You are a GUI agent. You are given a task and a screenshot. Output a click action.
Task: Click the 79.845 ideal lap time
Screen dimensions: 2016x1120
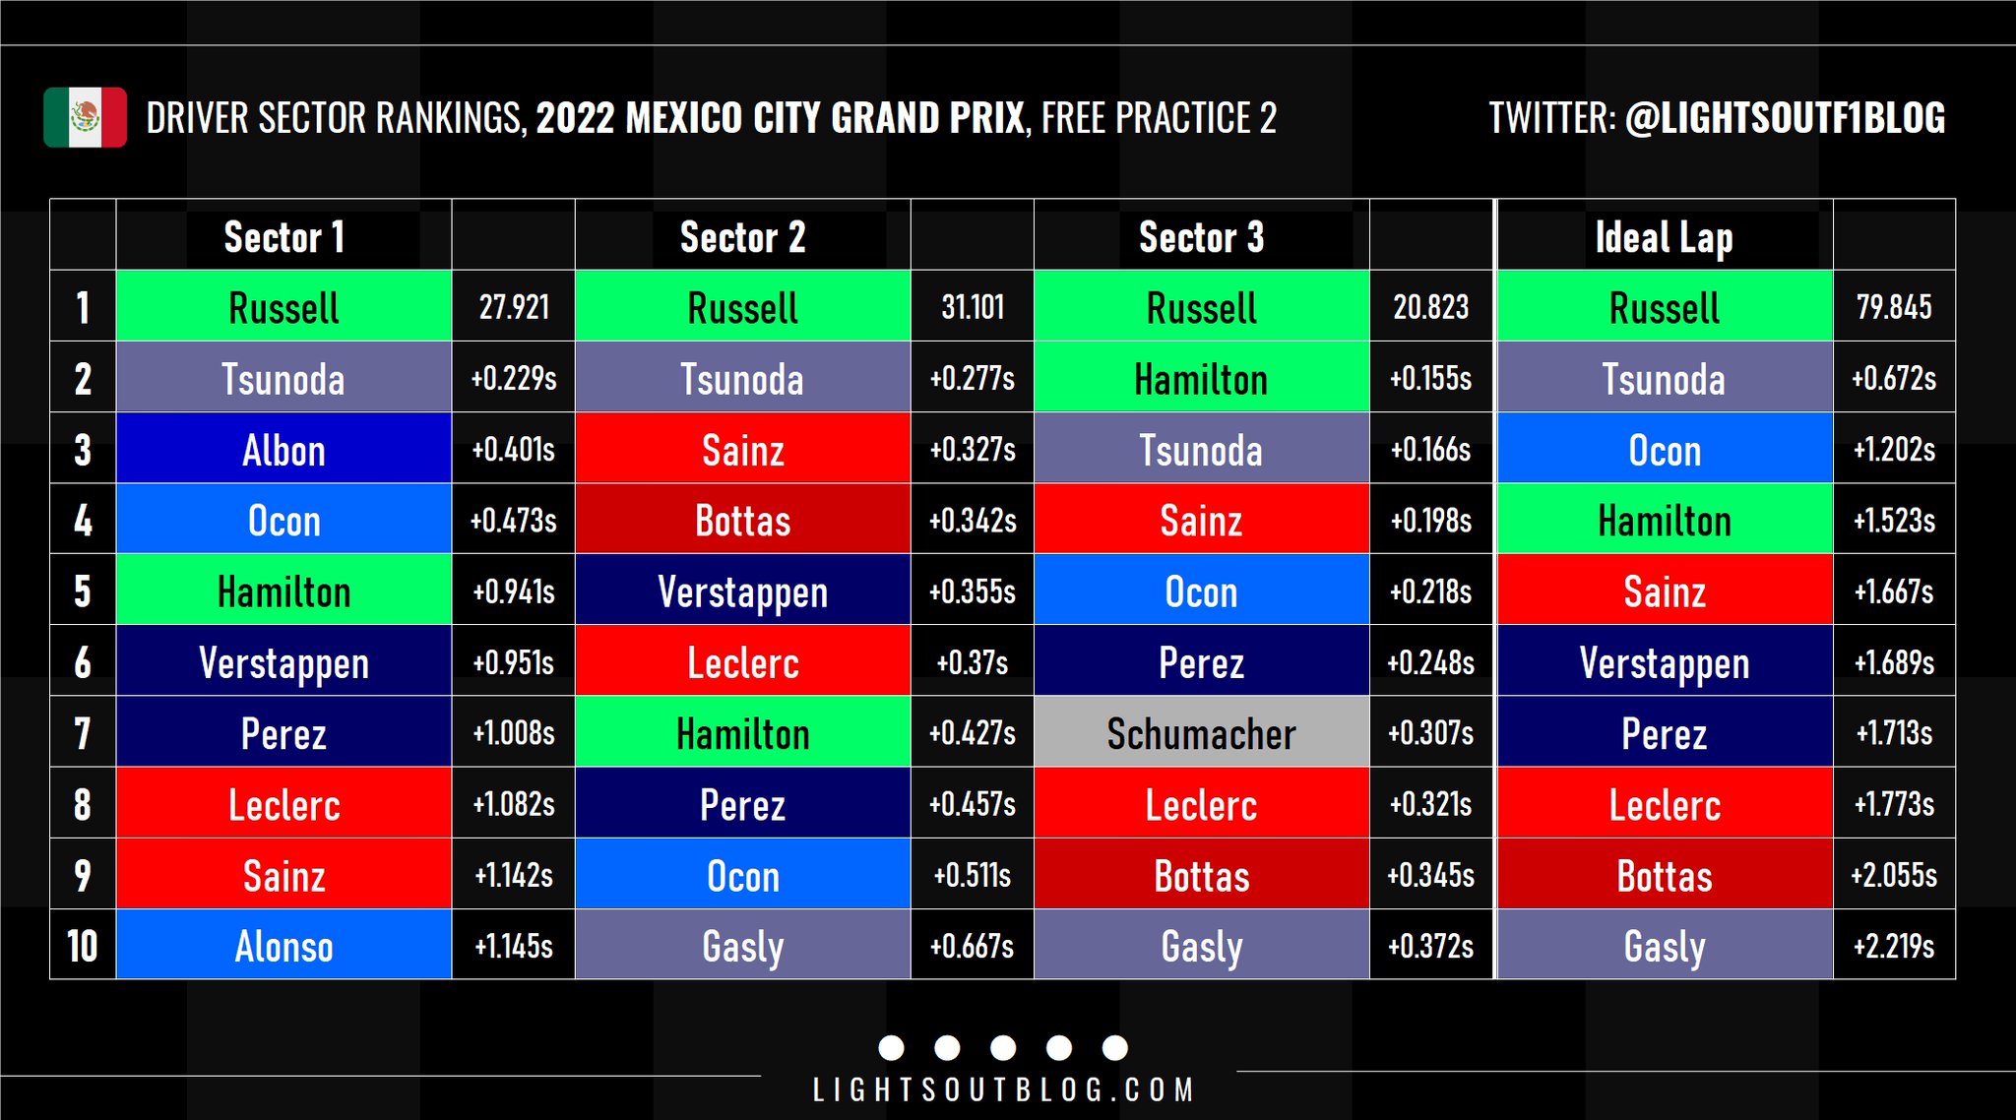tap(1894, 307)
